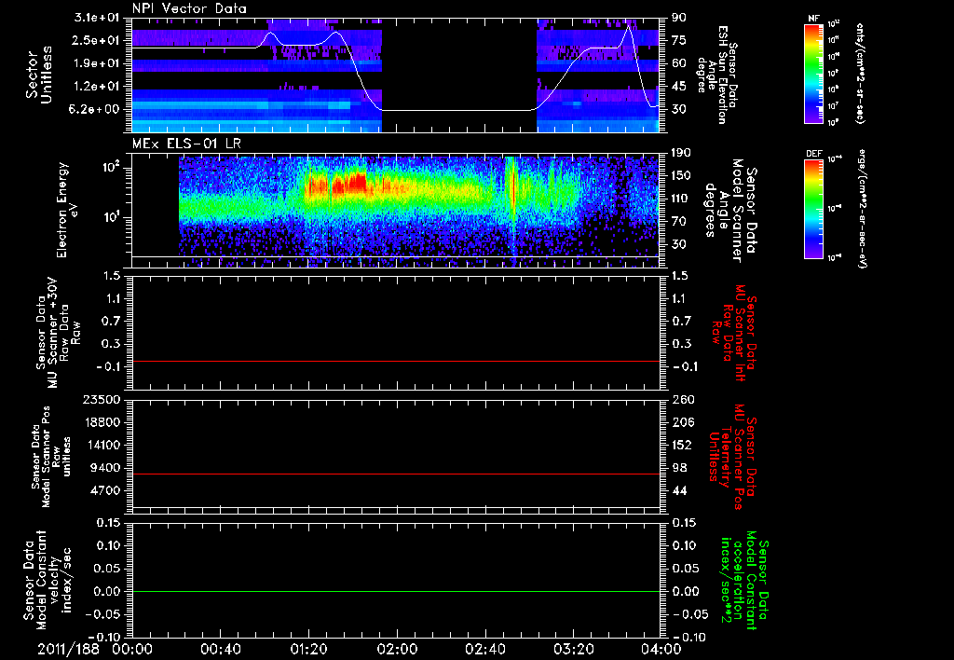This screenshot has height=660, width=954.
Task: Select the DEF color scale bar
Action: [814, 210]
